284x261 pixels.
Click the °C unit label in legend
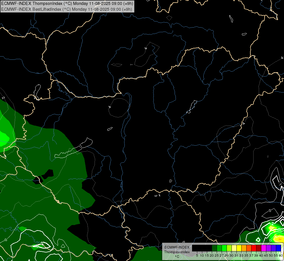click(x=177, y=257)
